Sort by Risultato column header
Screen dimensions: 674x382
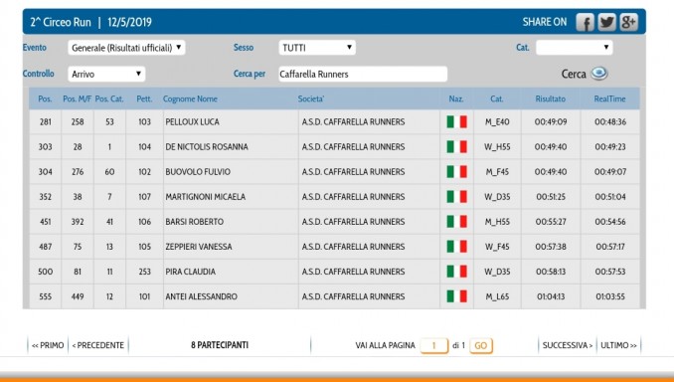coord(550,98)
